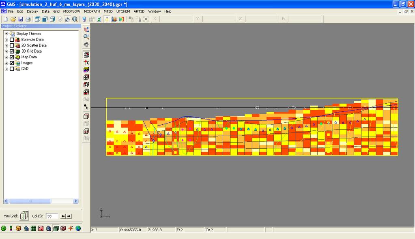Toggle the Borehole Data checkbox
The image size is (415, 239).
tap(12, 40)
